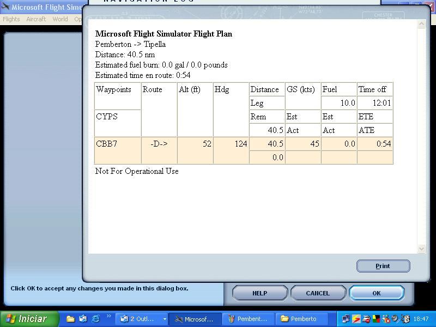Click the CANCEL button
The height and width of the screenshot is (327, 436).
coord(317,293)
